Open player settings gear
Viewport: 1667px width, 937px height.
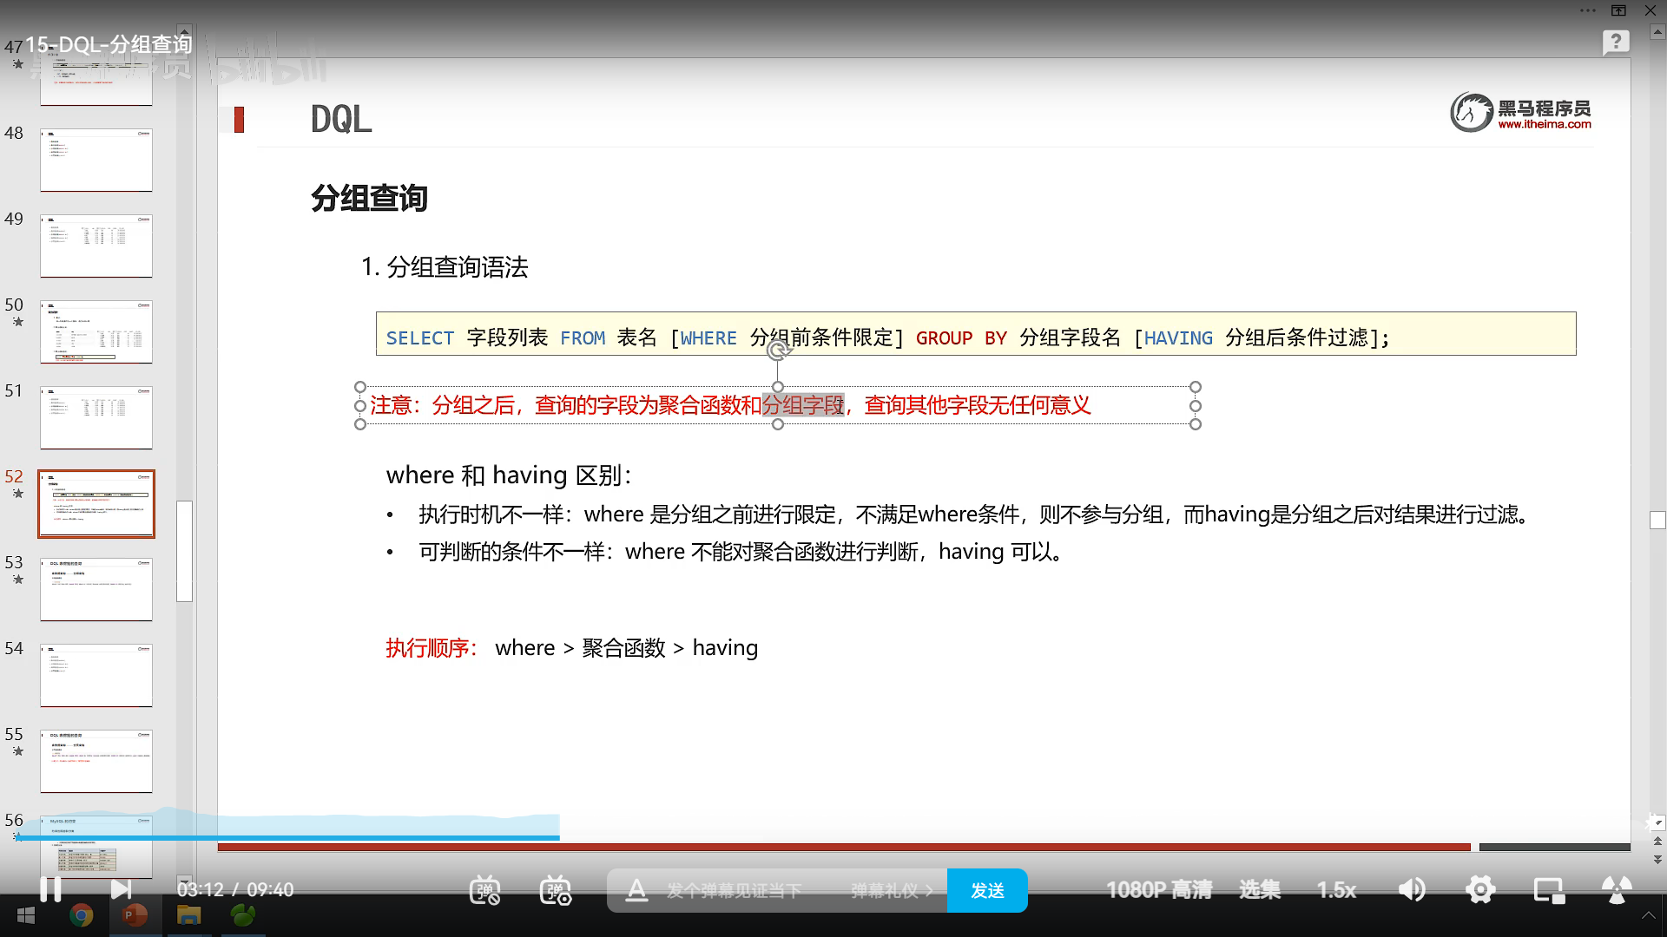1480,890
